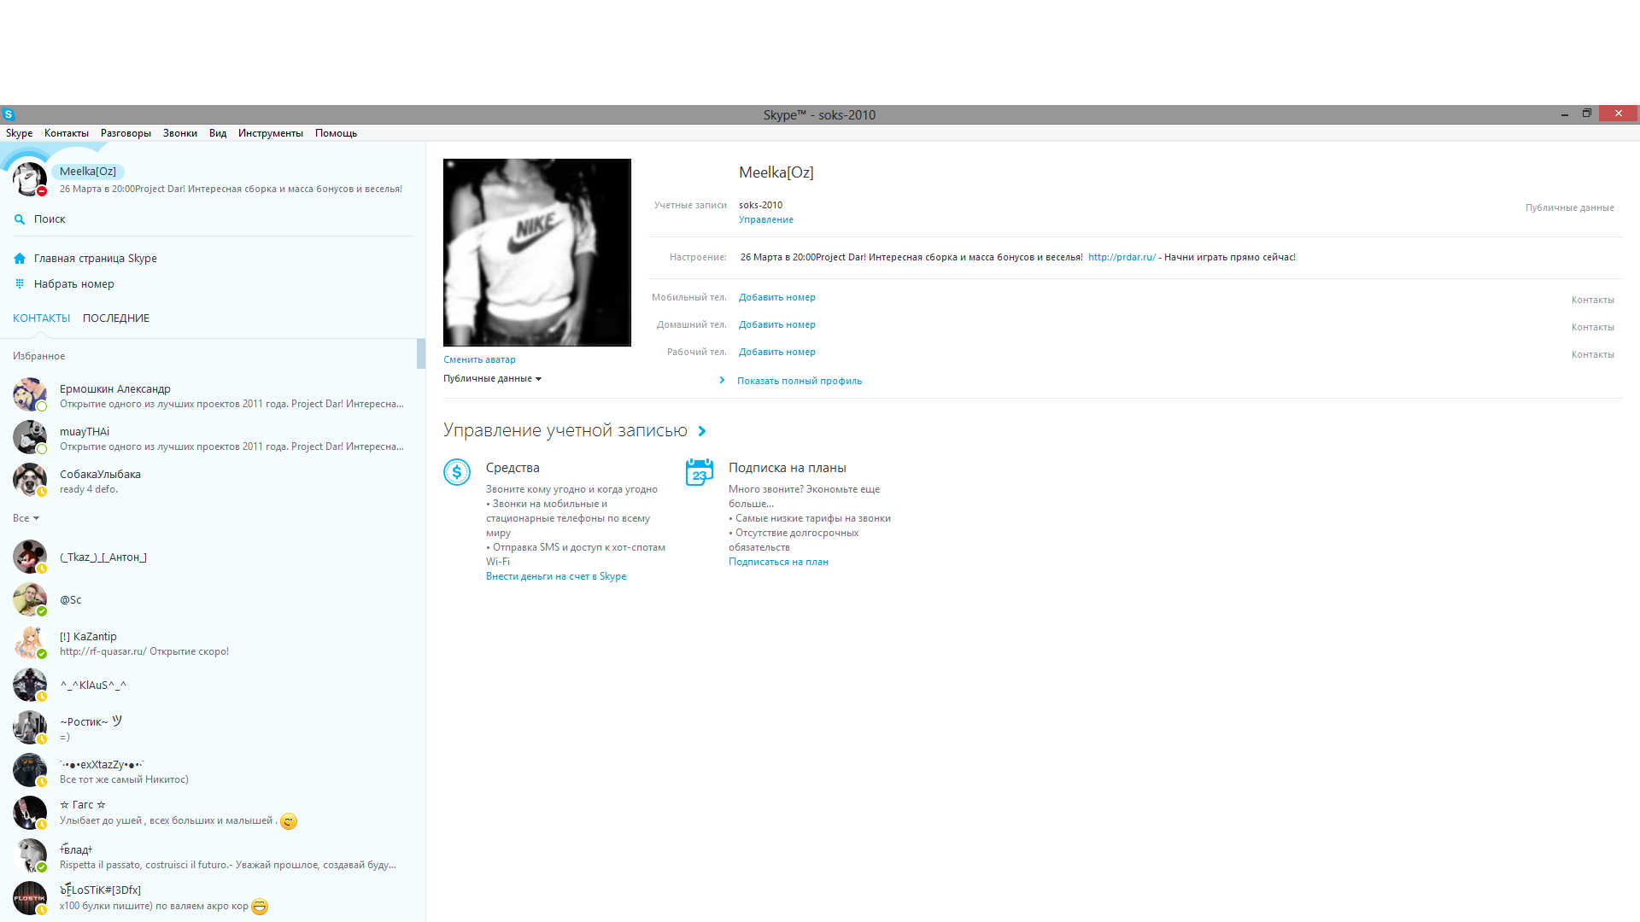The height and width of the screenshot is (922, 1640).
Task: Open the prdar.ru link in mood
Action: point(1122,258)
